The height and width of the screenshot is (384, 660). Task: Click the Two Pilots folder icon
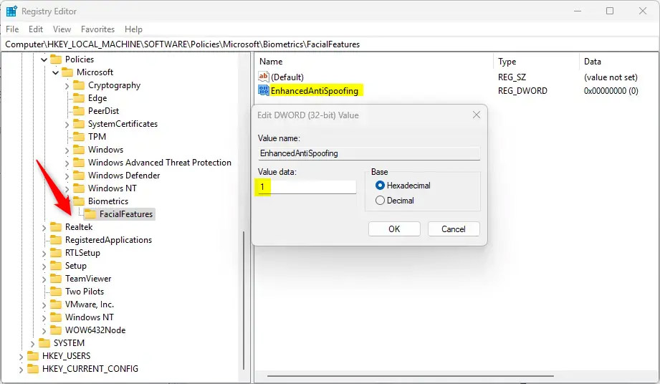[x=56, y=292]
